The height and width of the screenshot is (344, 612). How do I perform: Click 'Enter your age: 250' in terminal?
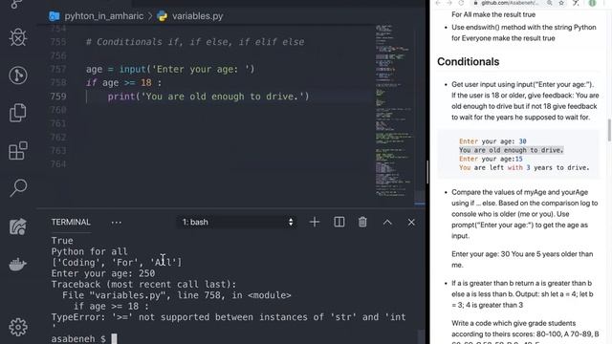103,273
